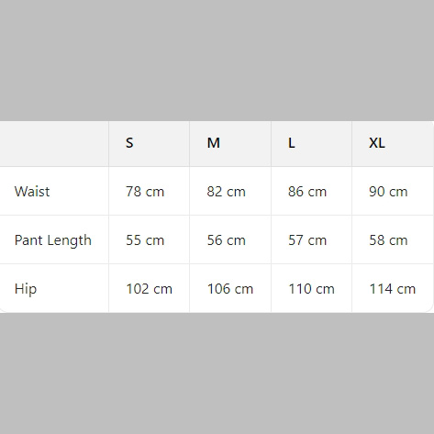Image resolution: width=434 pixels, height=434 pixels.
Task: Select the Pant Length row label
Action: [x=54, y=239]
